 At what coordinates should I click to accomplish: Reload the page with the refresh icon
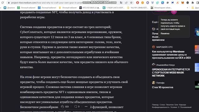pyautogui.click(x=2, y=3)
